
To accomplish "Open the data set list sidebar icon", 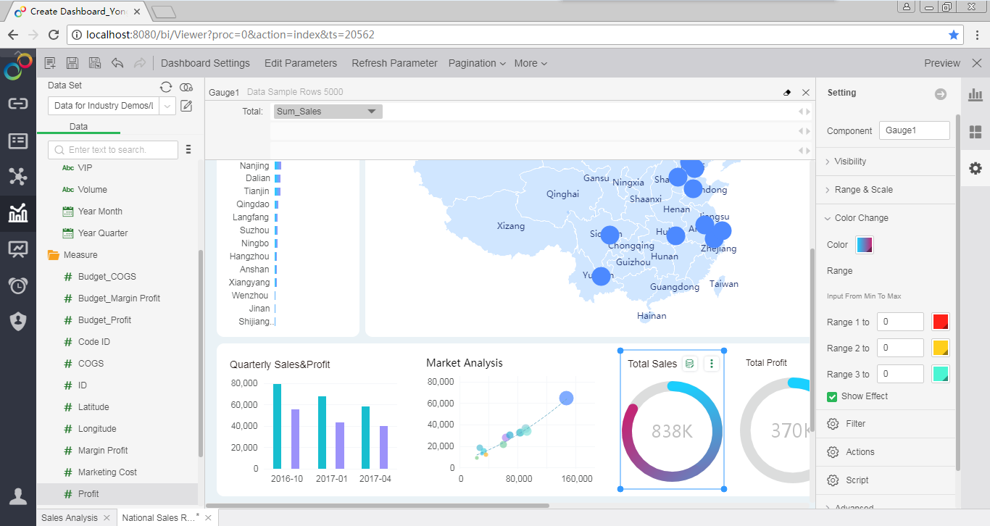I will tap(18, 140).
